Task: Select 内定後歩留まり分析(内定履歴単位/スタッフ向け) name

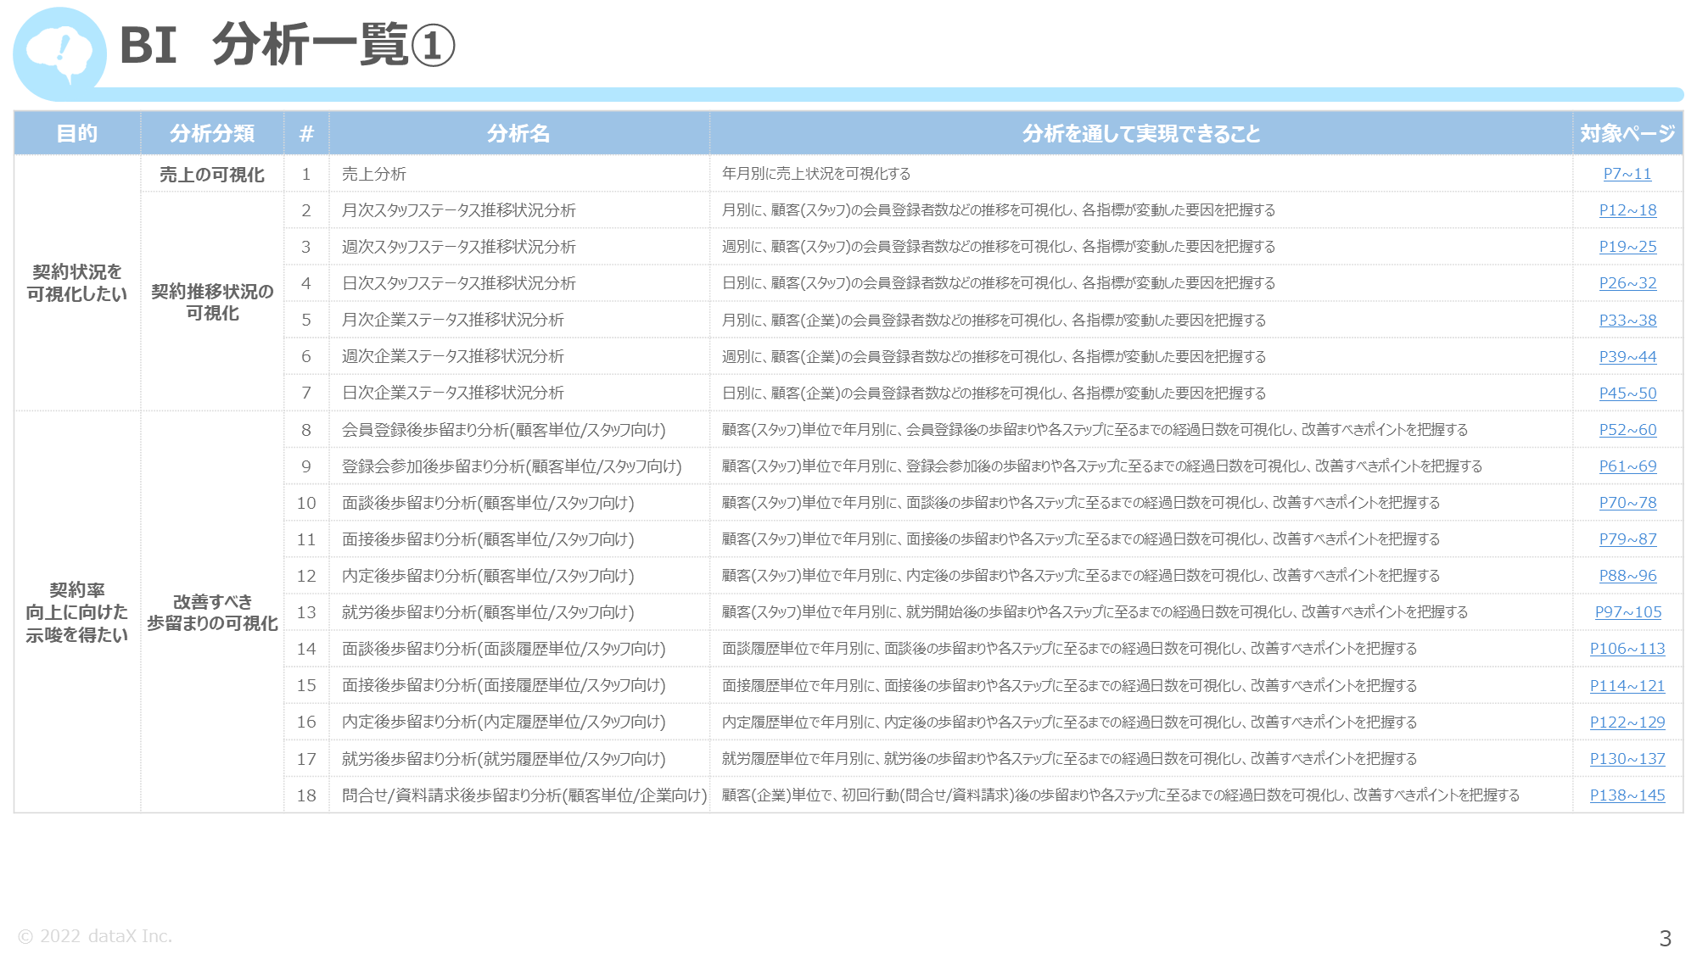Action: 504,722
